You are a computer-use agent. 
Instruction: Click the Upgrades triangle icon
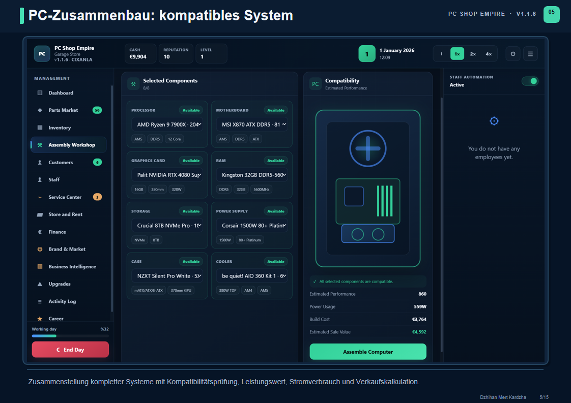point(40,284)
